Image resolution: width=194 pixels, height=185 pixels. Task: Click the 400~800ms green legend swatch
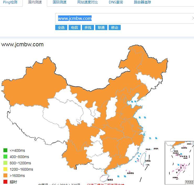tap(5, 156)
